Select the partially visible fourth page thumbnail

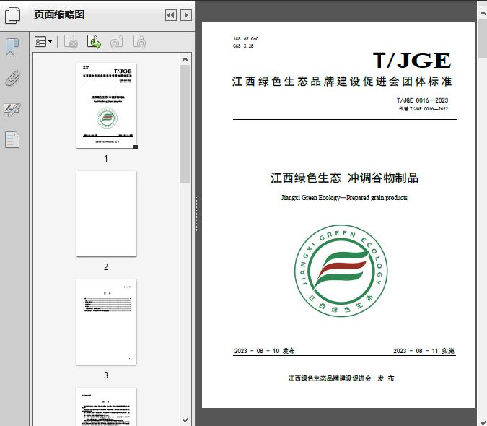106,407
